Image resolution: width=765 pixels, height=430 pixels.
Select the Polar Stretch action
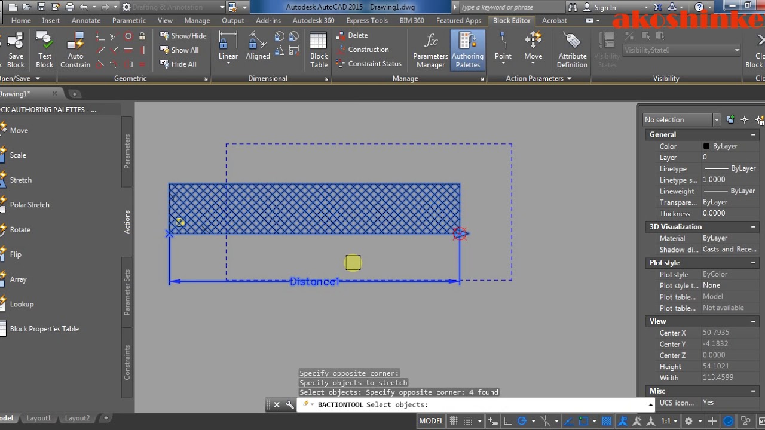25,205
